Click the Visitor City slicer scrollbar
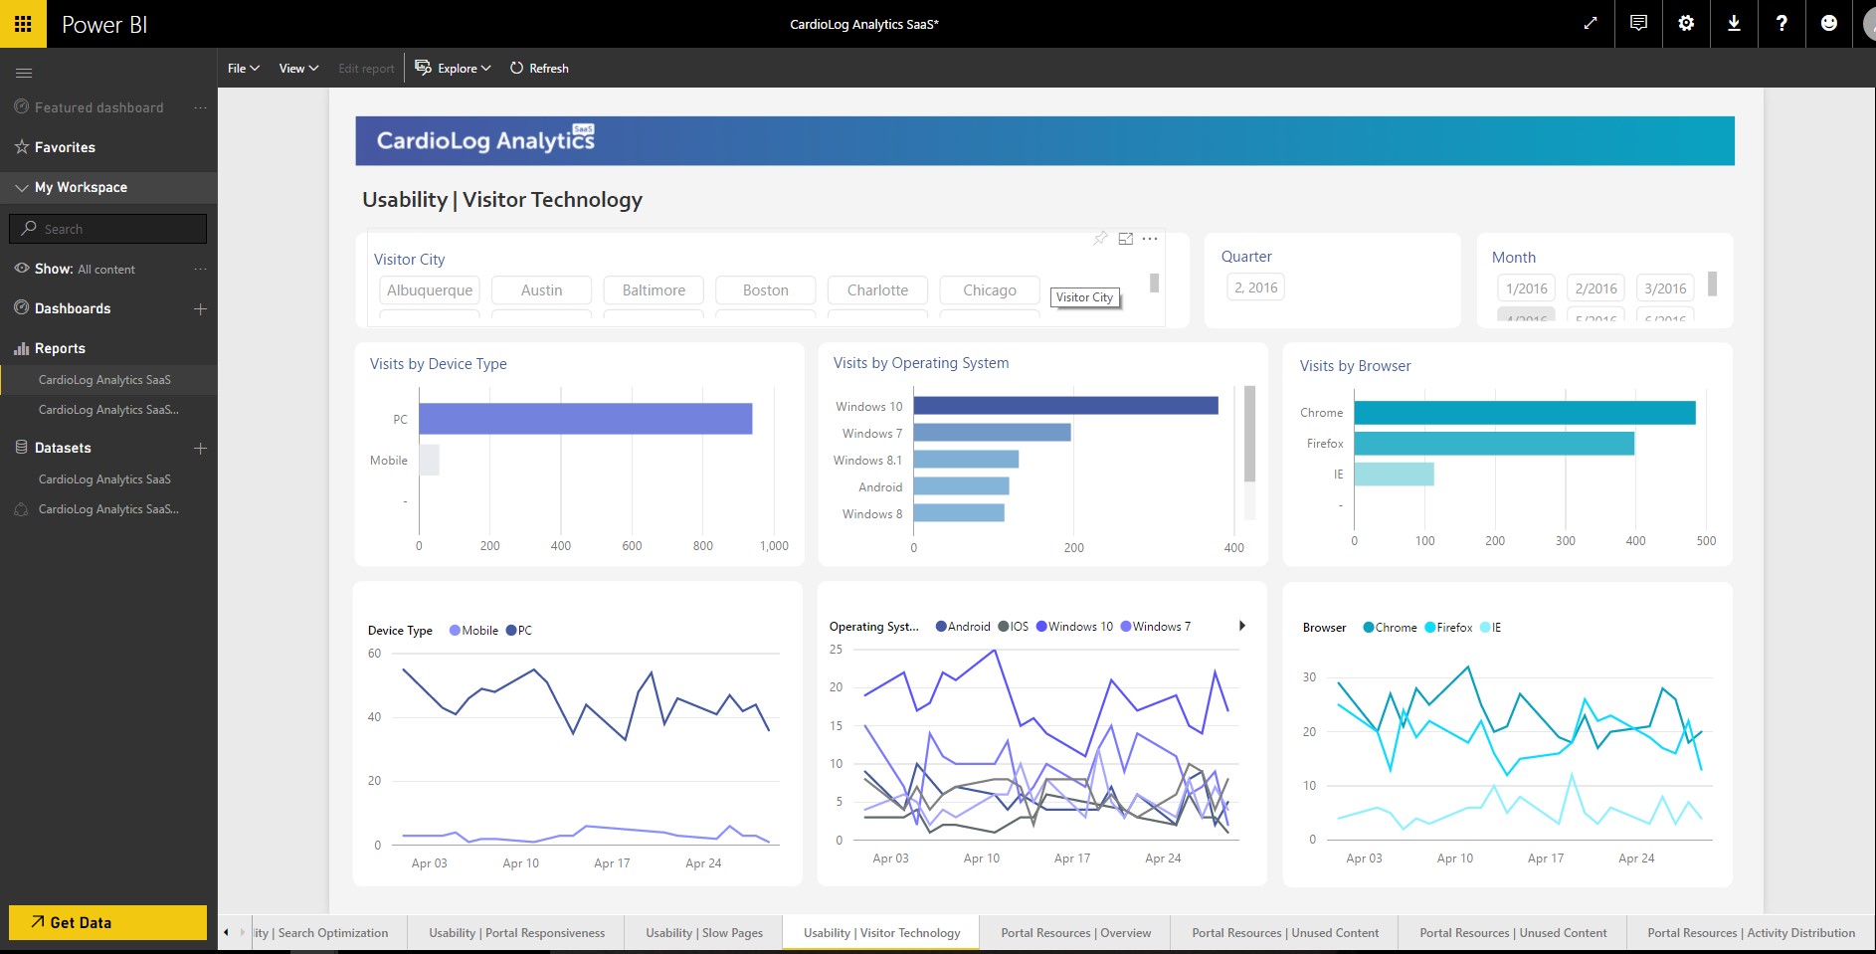The height and width of the screenshot is (954, 1876). pos(1154,284)
